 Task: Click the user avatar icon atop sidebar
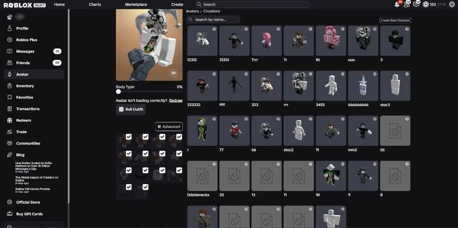(10, 17)
